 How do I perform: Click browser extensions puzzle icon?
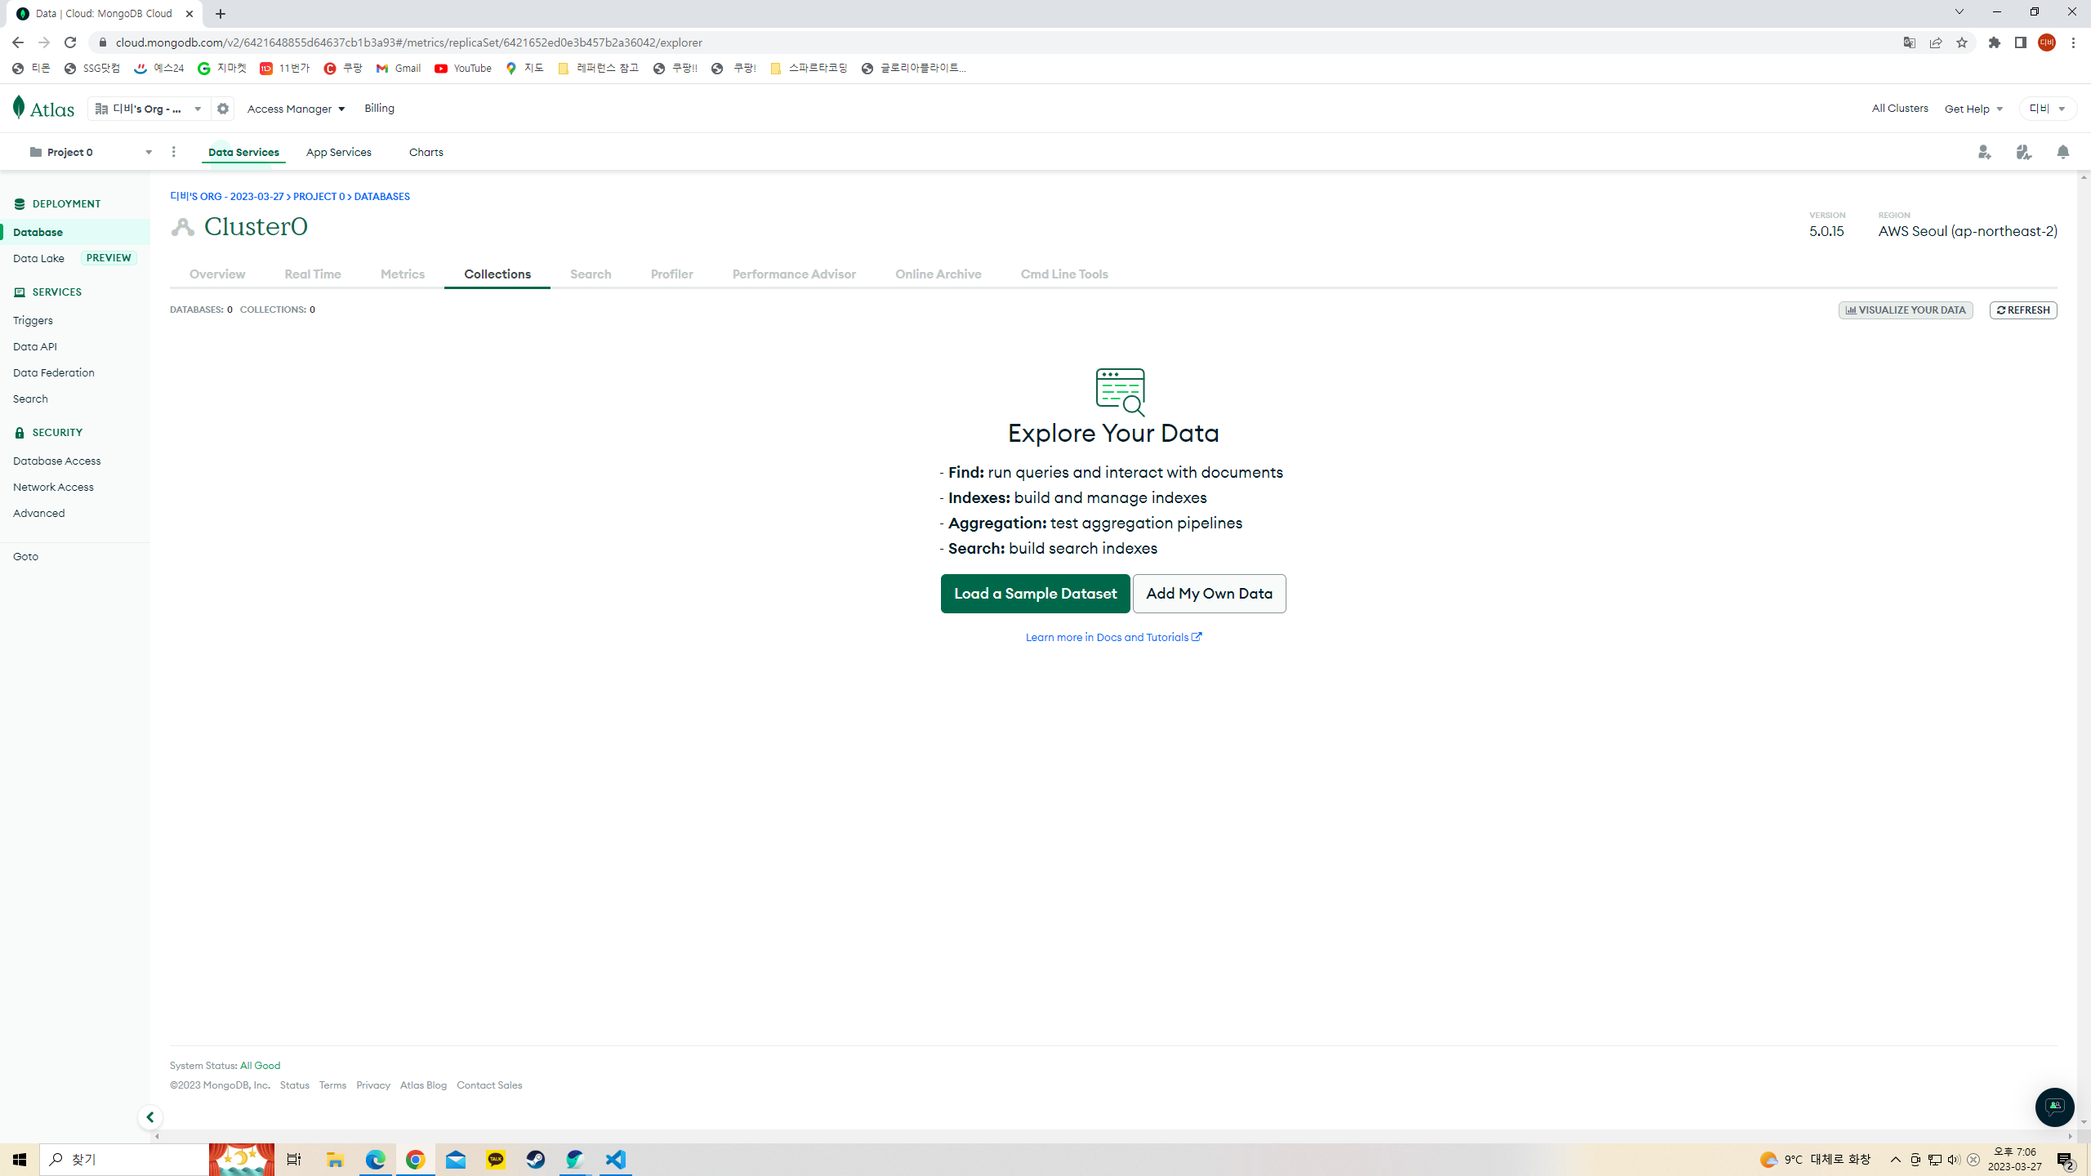point(1995,42)
